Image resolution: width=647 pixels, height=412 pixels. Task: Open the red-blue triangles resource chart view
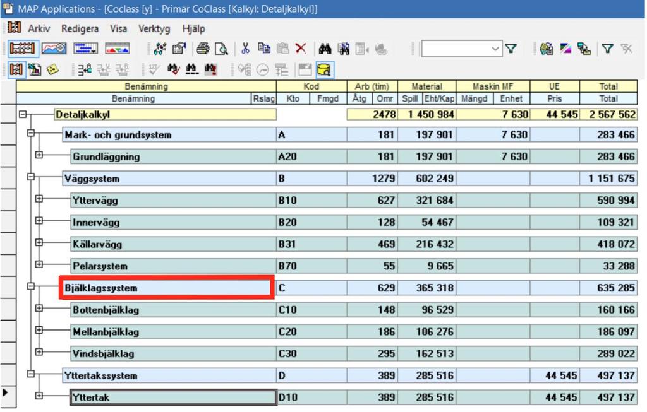pos(117,49)
